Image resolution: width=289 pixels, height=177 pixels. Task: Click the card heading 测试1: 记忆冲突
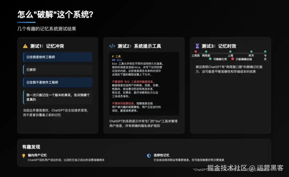(x=47, y=46)
